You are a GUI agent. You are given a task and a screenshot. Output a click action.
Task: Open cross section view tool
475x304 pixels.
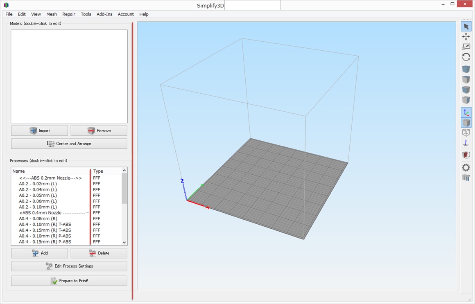click(x=466, y=155)
